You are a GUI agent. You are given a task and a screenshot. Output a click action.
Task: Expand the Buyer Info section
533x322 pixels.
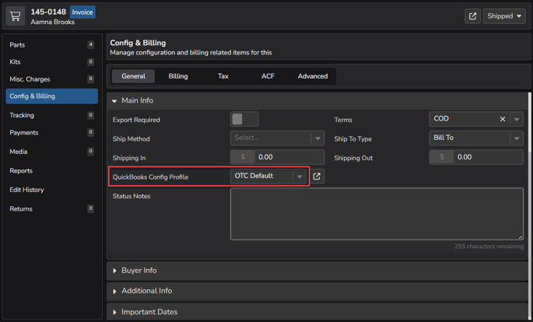(x=139, y=271)
